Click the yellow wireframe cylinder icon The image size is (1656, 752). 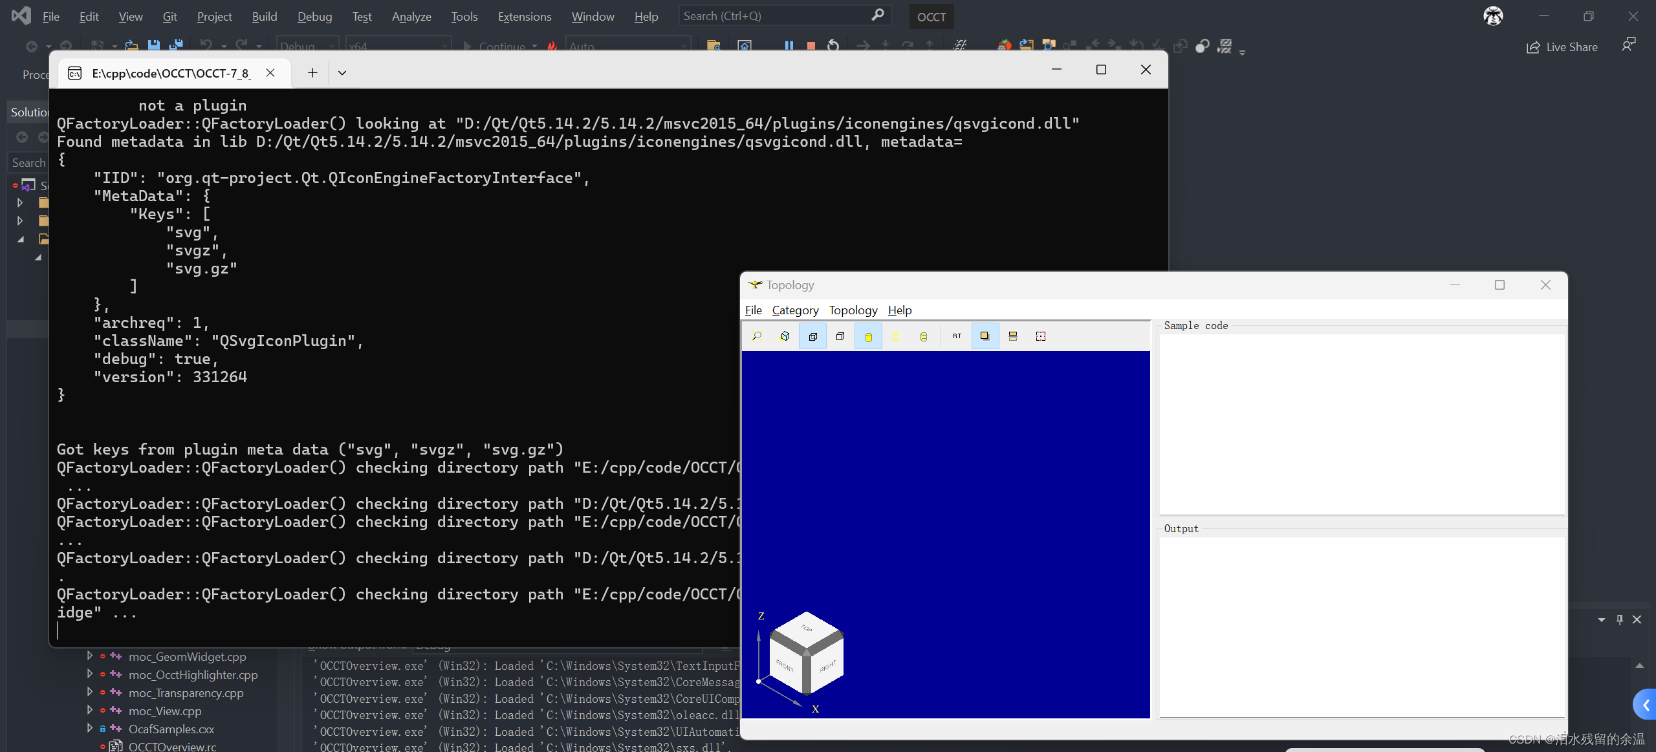click(x=896, y=336)
